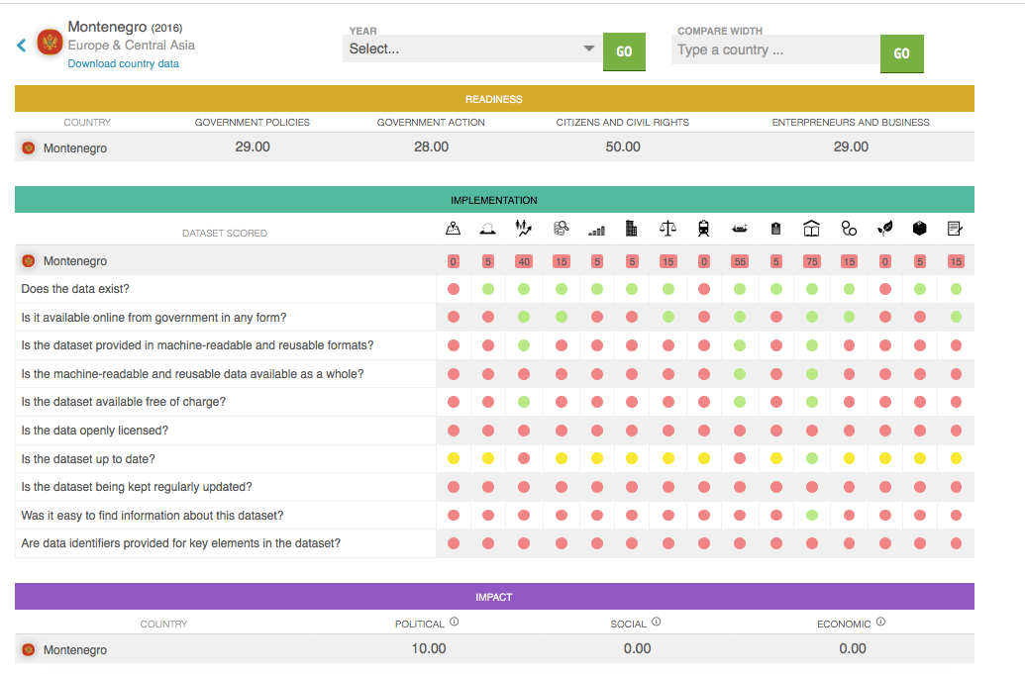Viewport: 1025px width, 674px height.
Task: Click the scales of justice legislation icon
Action: pyautogui.click(x=668, y=229)
